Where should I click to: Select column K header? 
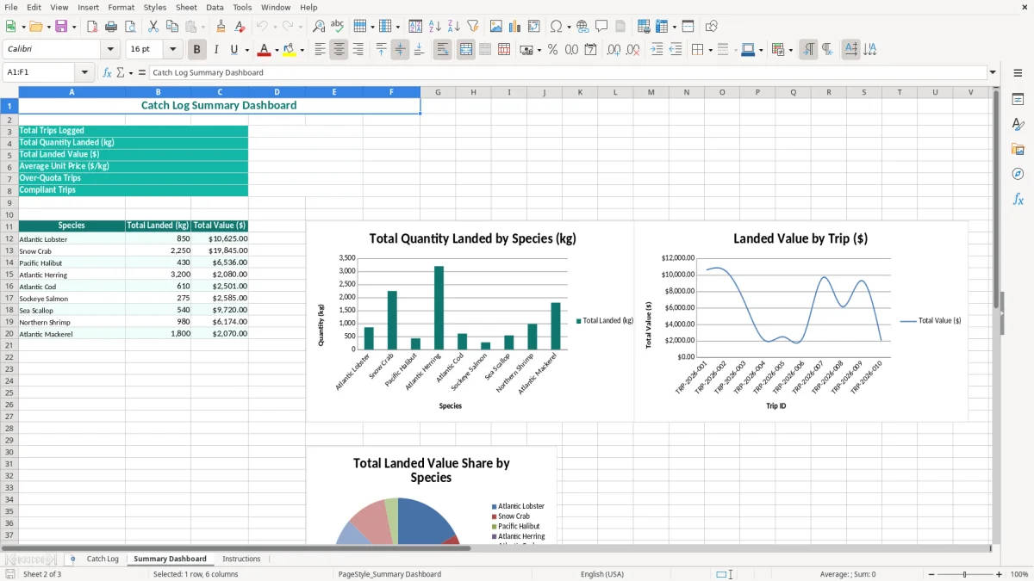580,92
